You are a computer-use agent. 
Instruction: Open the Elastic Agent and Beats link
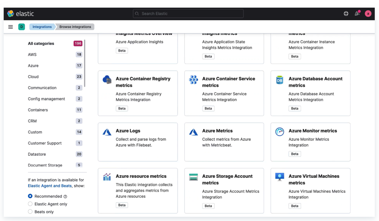[x=50, y=186]
